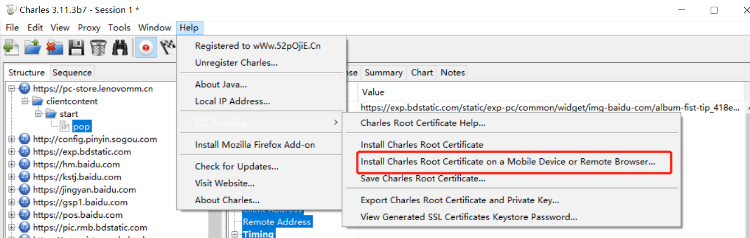Click the globe icon beside gsp1.baidu.com
The height and width of the screenshot is (238, 750).
[x=24, y=202]
